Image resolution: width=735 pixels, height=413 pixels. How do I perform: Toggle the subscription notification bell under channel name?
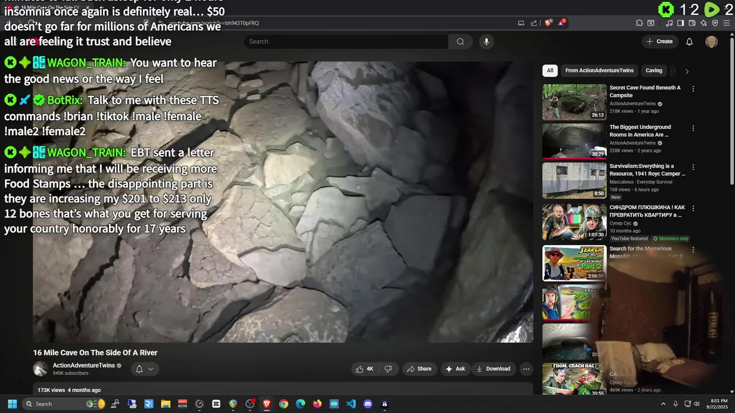[139, 369]
